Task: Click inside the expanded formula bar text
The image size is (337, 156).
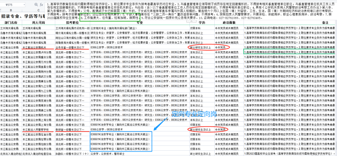Action: (190, 11)
